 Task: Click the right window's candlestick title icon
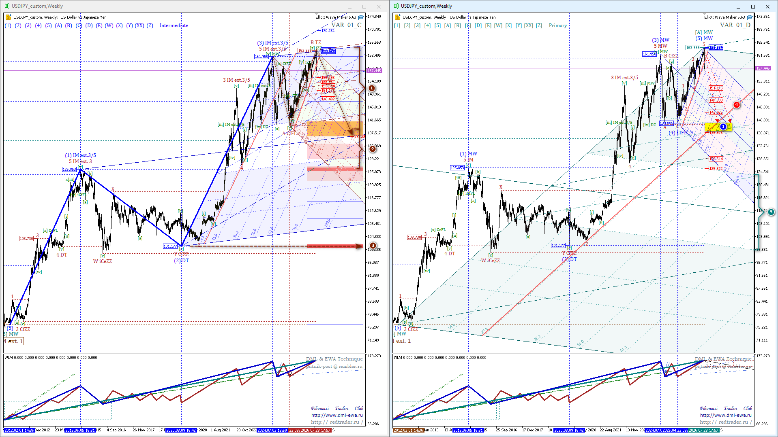396,6
